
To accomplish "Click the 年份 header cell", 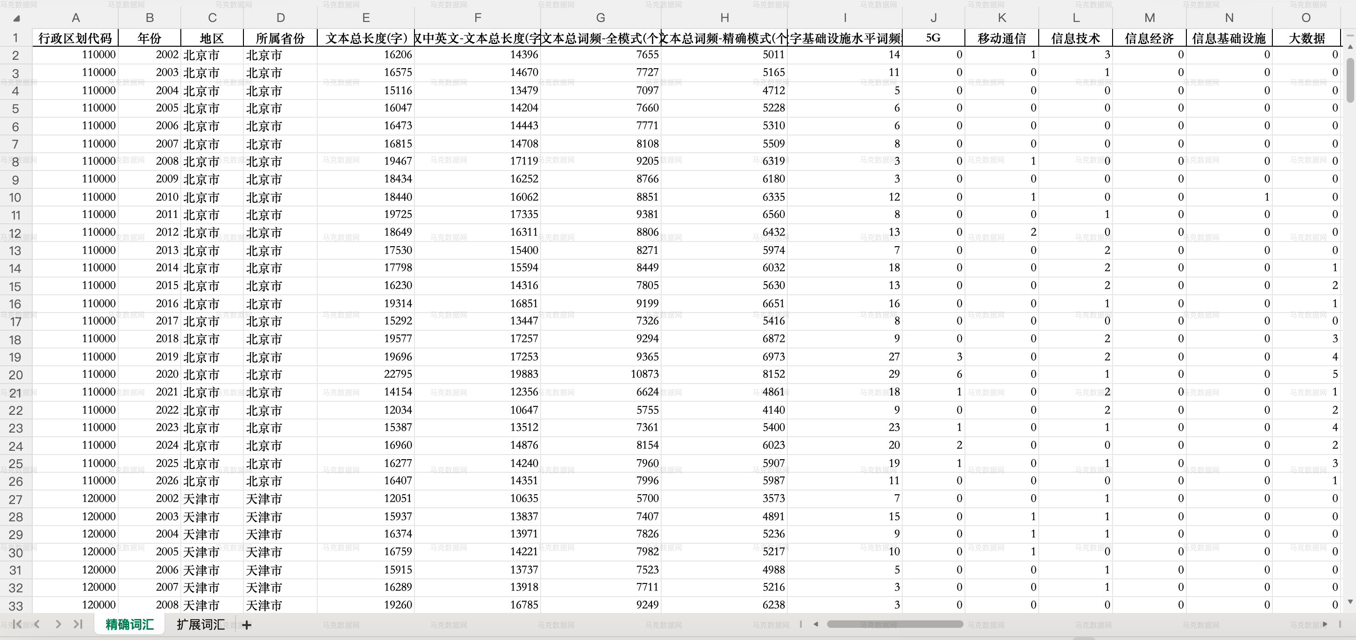I will pos(150,38).
